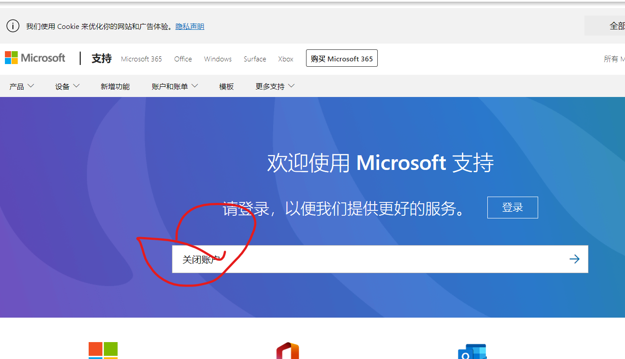The height and width of the screenshot is (359, 625).
Task: Go to the Surface nav link
Action: tap(255, 59)
